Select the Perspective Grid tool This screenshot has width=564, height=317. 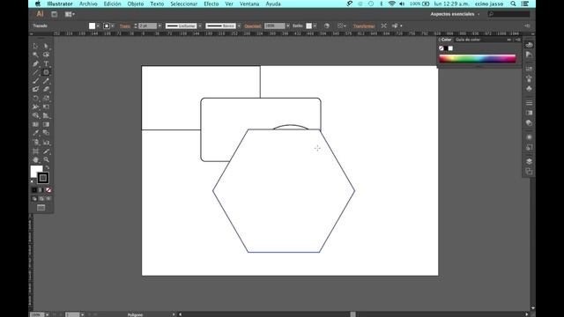tap(46, 115)
